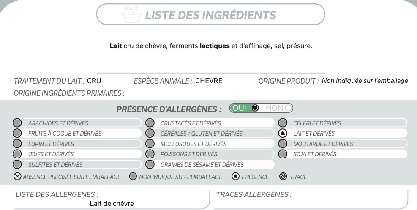Select the NON allergen presence radio
Viewport: 417px width, 210px height.
coord(289,108)
